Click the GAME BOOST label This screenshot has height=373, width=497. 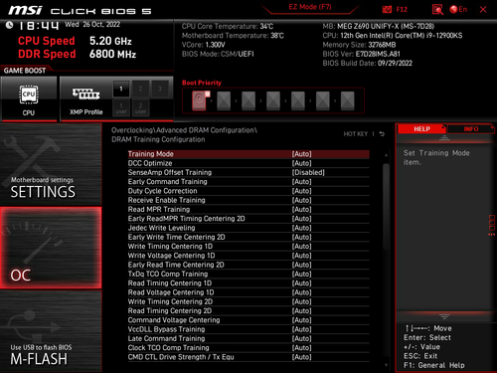25,71
